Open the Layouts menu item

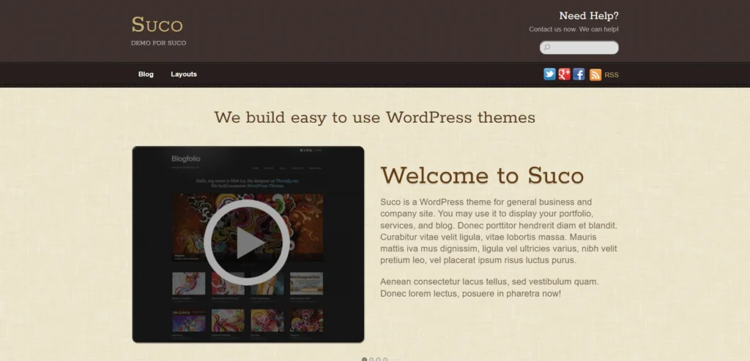184,74
